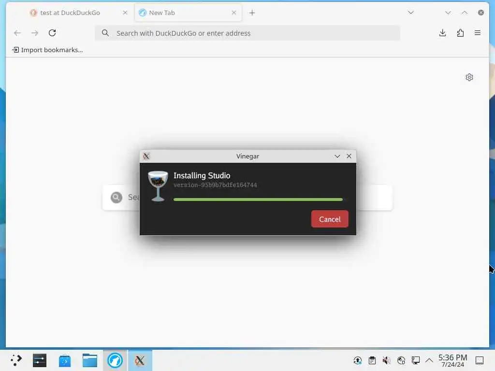
Task: Open Vinegar window menu icon in titlebar
Action: (146, 156)
